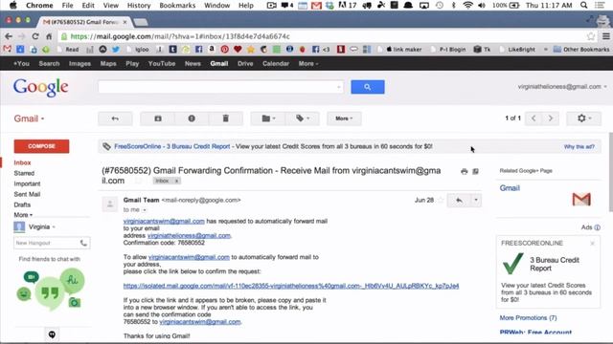Expand the More labels list in sidebar
613x344 pixels.
point(23,215)
